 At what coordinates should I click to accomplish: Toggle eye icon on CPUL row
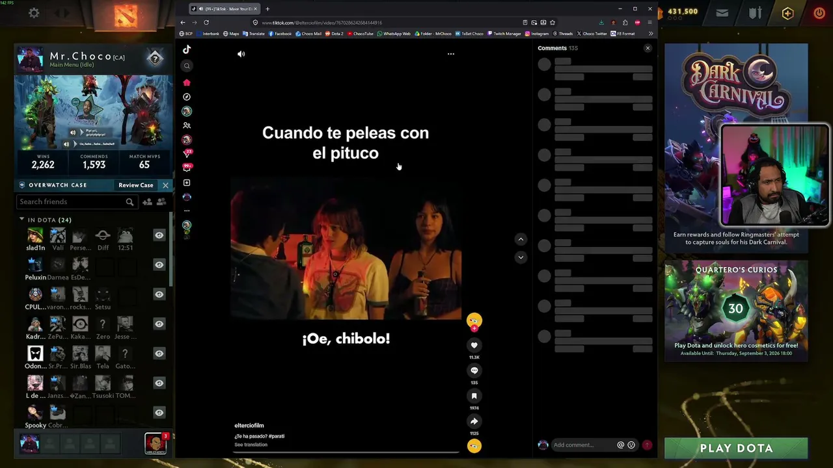point(159,294)
